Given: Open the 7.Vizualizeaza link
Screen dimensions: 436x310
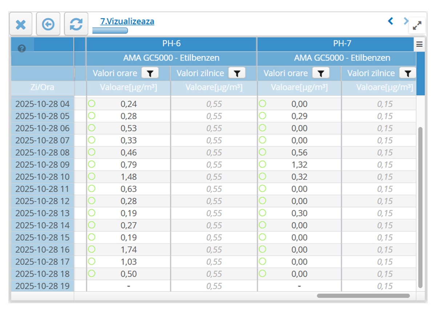Looking at the screenshot, I should tap(127, 21).
